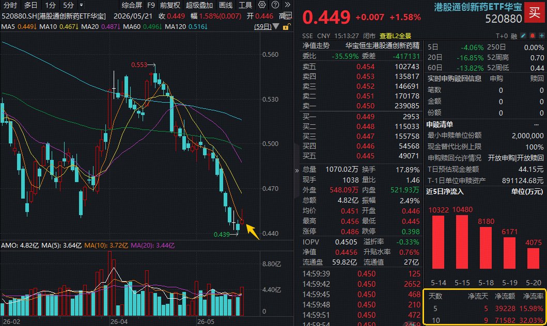Click the 净值走势 label
Screen dimensions: 547x326
316,45
